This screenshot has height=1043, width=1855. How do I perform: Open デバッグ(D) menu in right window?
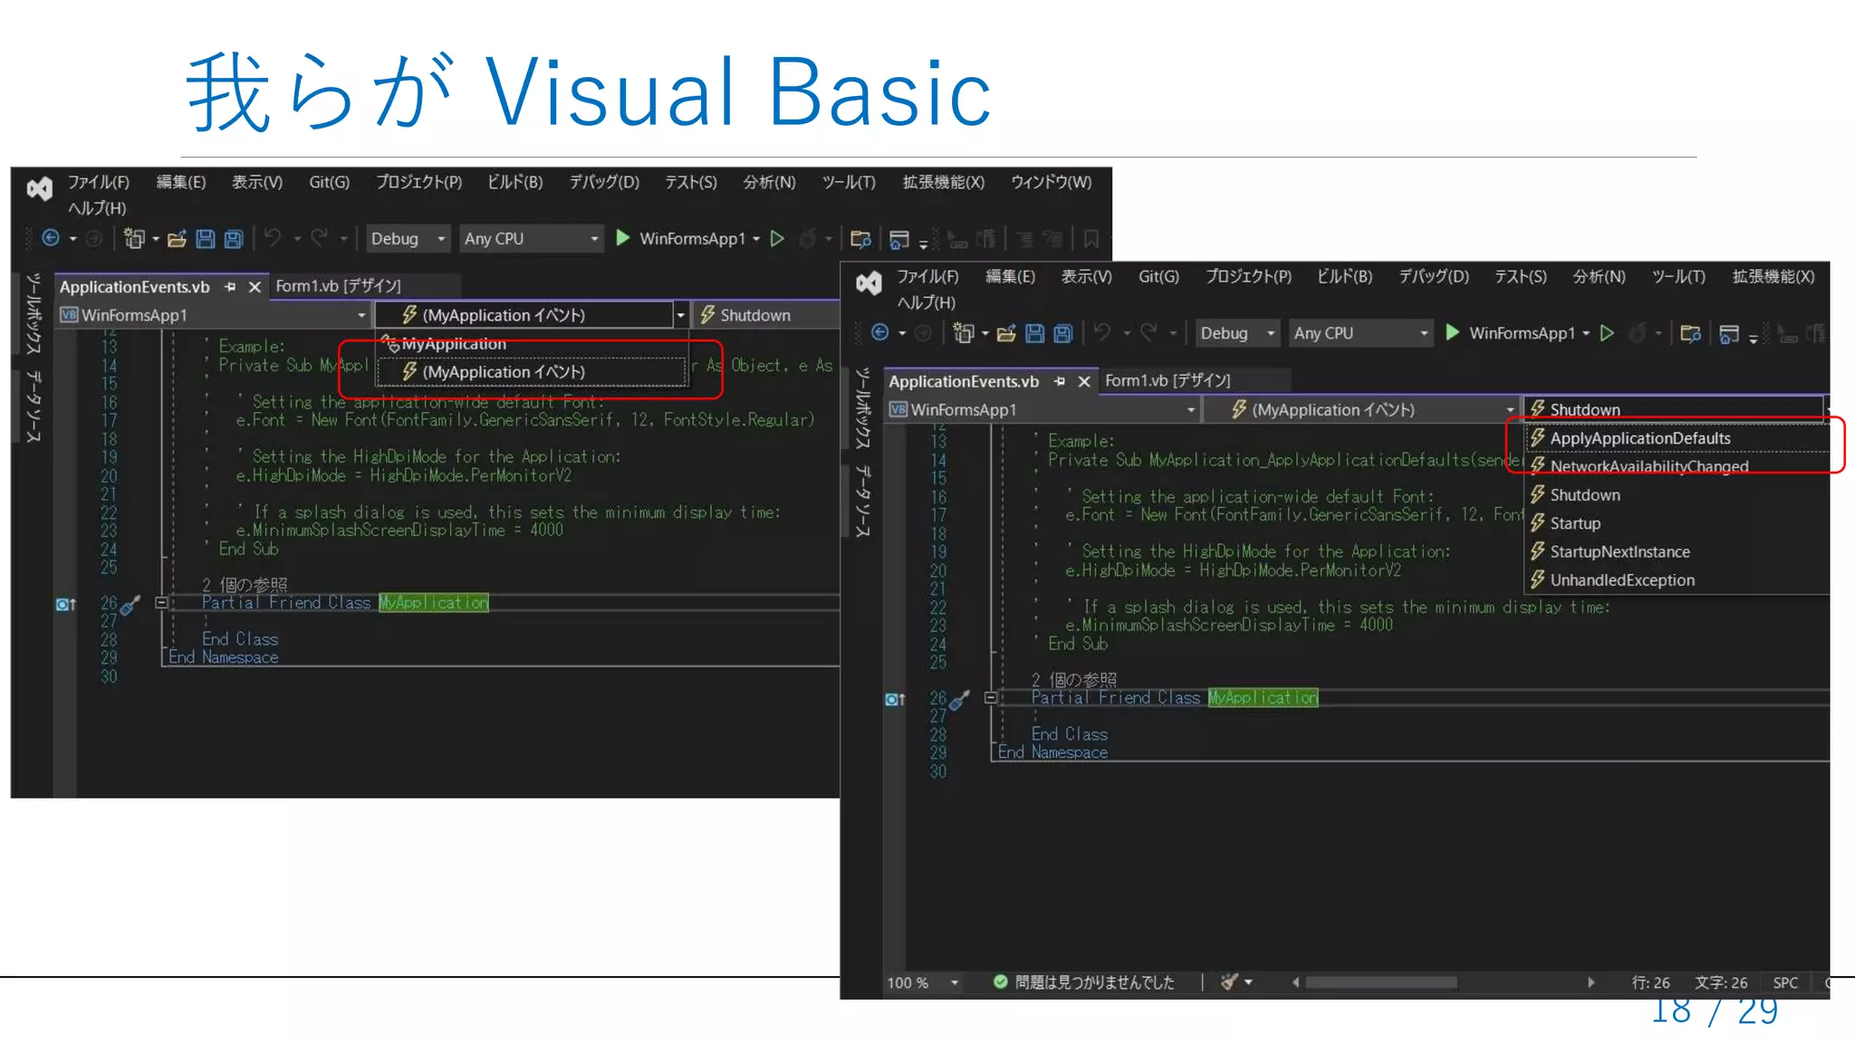1434,276
